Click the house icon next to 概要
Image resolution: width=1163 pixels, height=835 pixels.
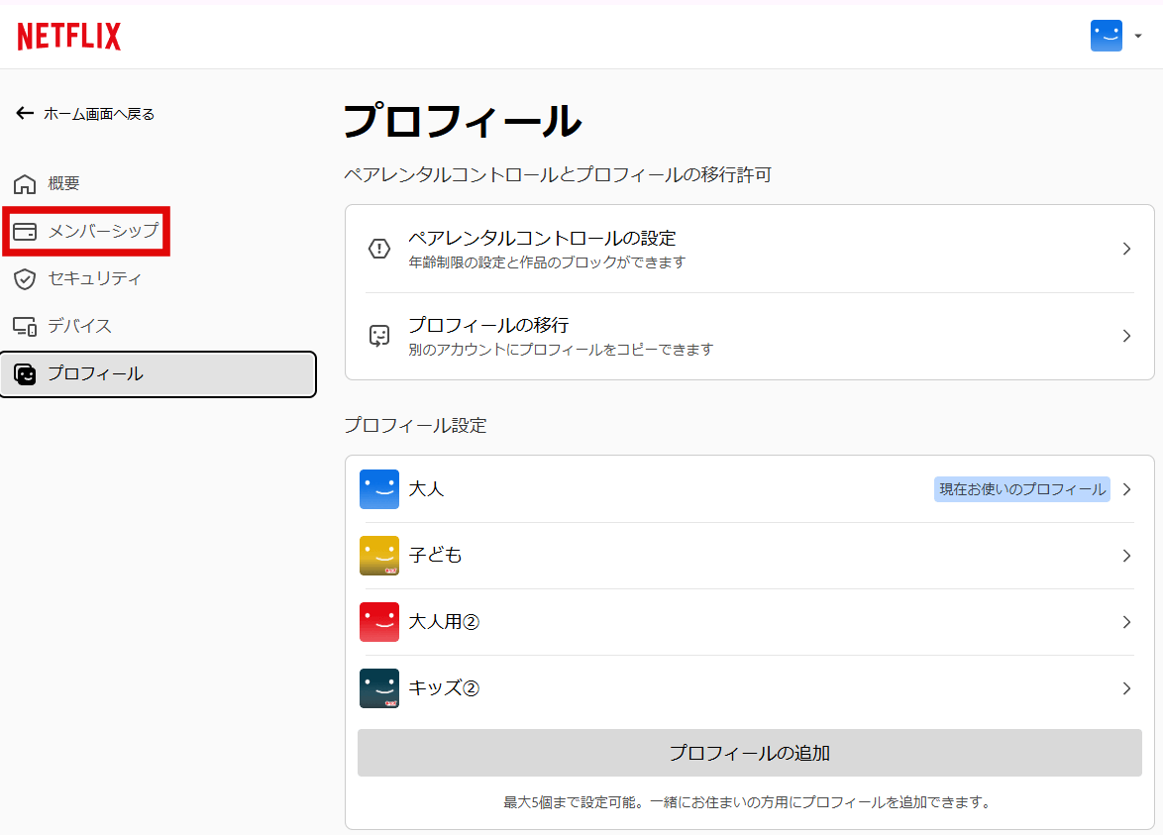pos(25,184)
